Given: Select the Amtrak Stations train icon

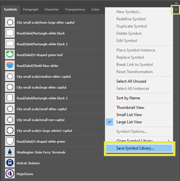Looking at the screenshot, I should pos(10,163).
